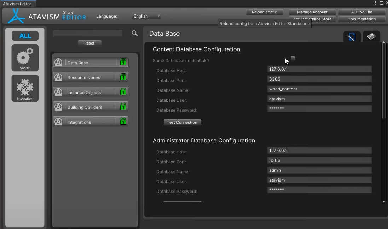Viewport: 388px width, 229px height.
Task: Click the Reset button under search
Action: point(89,43)
